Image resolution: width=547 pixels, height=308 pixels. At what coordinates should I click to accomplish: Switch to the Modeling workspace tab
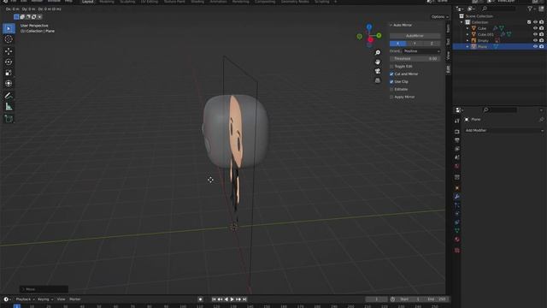pos(107,2)
